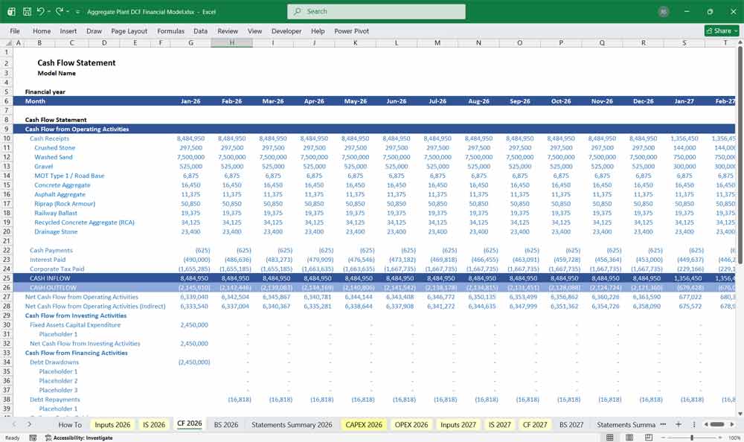Select column H header
Image resolution: width=744 pixels, height=442 pixels.
coord(231,42)
